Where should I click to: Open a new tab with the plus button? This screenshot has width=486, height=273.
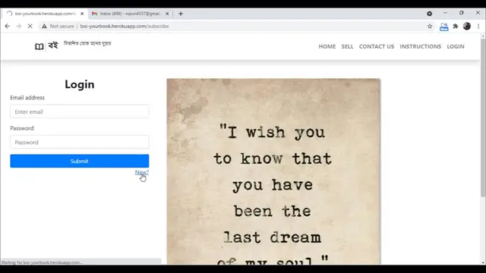click(x=181, y=14)
